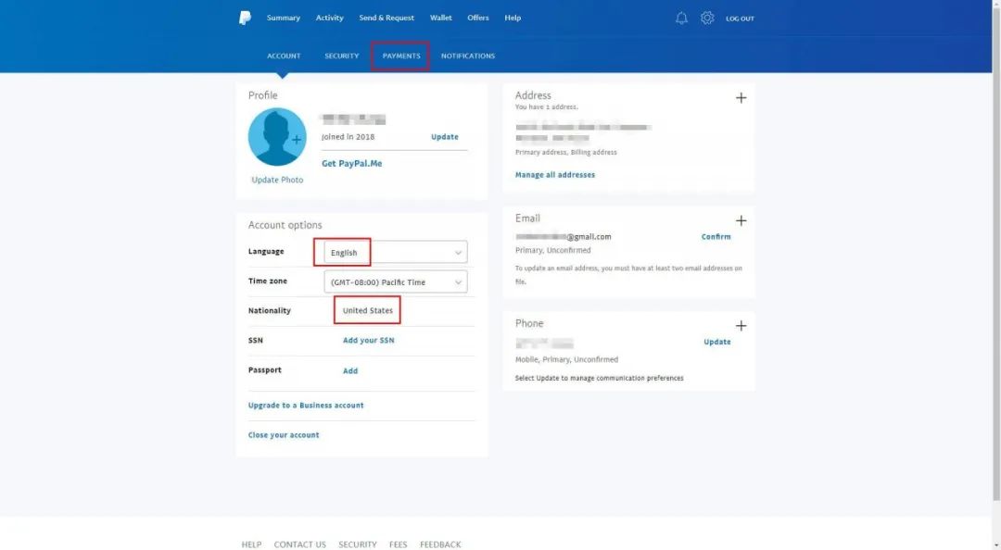
Task: Open the settings gear
Action: [707, 17]
